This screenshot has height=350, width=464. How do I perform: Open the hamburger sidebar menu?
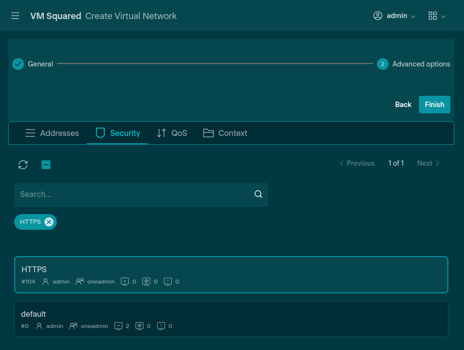point(15,16)
